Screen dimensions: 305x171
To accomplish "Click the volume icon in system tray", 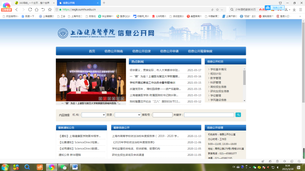I will (x=278, y=167).
